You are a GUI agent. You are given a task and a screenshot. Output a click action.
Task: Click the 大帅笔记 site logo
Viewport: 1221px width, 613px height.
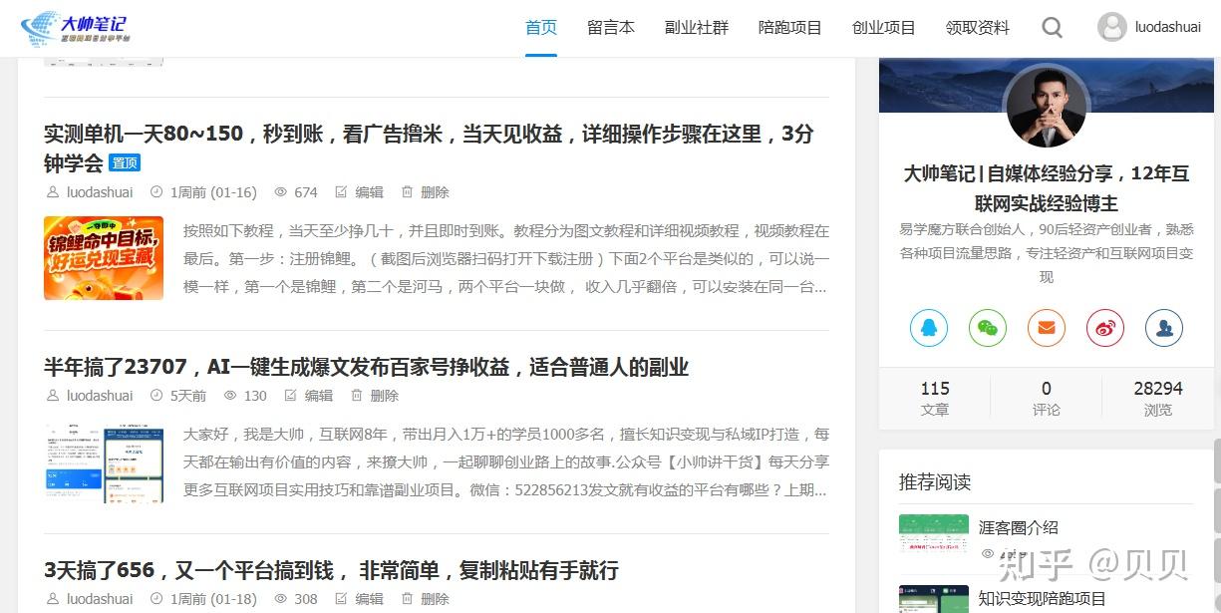(77, 30)
